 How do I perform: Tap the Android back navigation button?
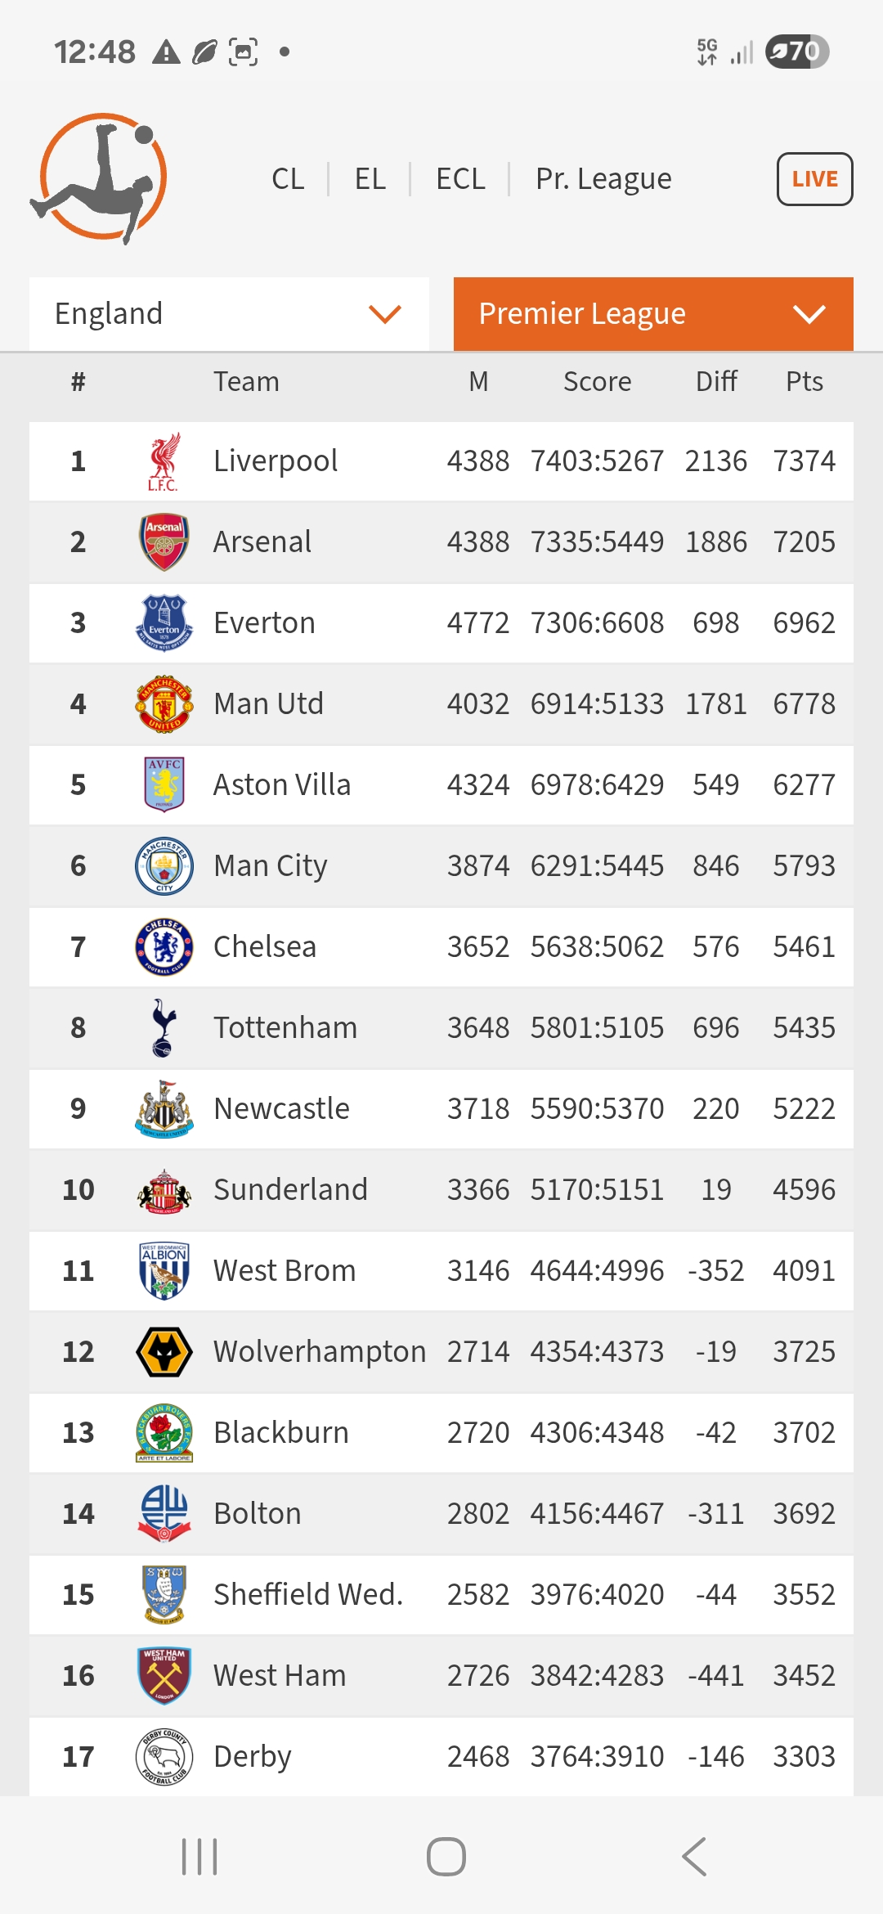coord(693,1857)
